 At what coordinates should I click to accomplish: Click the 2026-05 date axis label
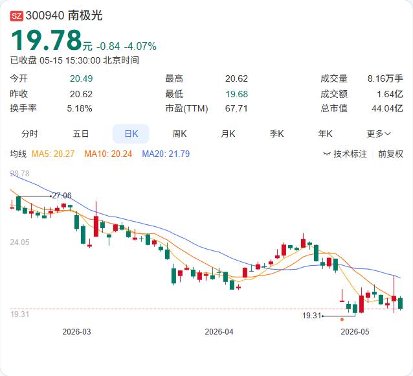click(355, 332)
